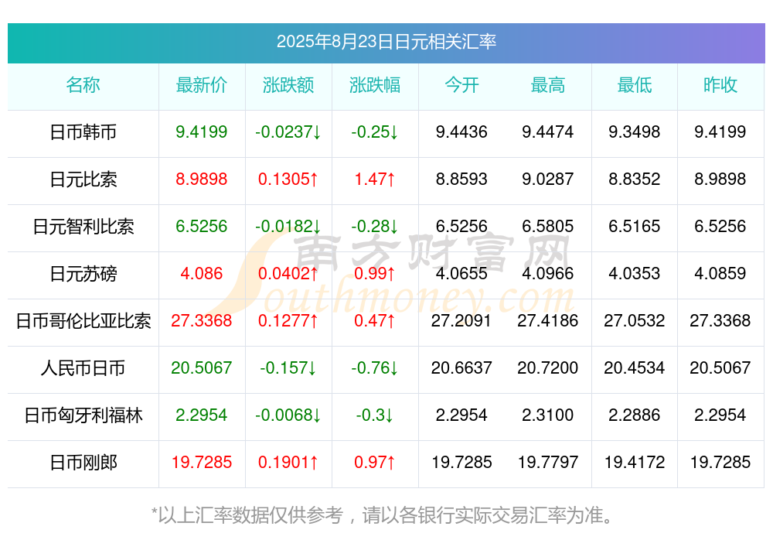Viewport: 773px width, 540px height.
Task: Select 日元智利比索 latest price 6.5256 in green
Action: (x=201, y=226)
